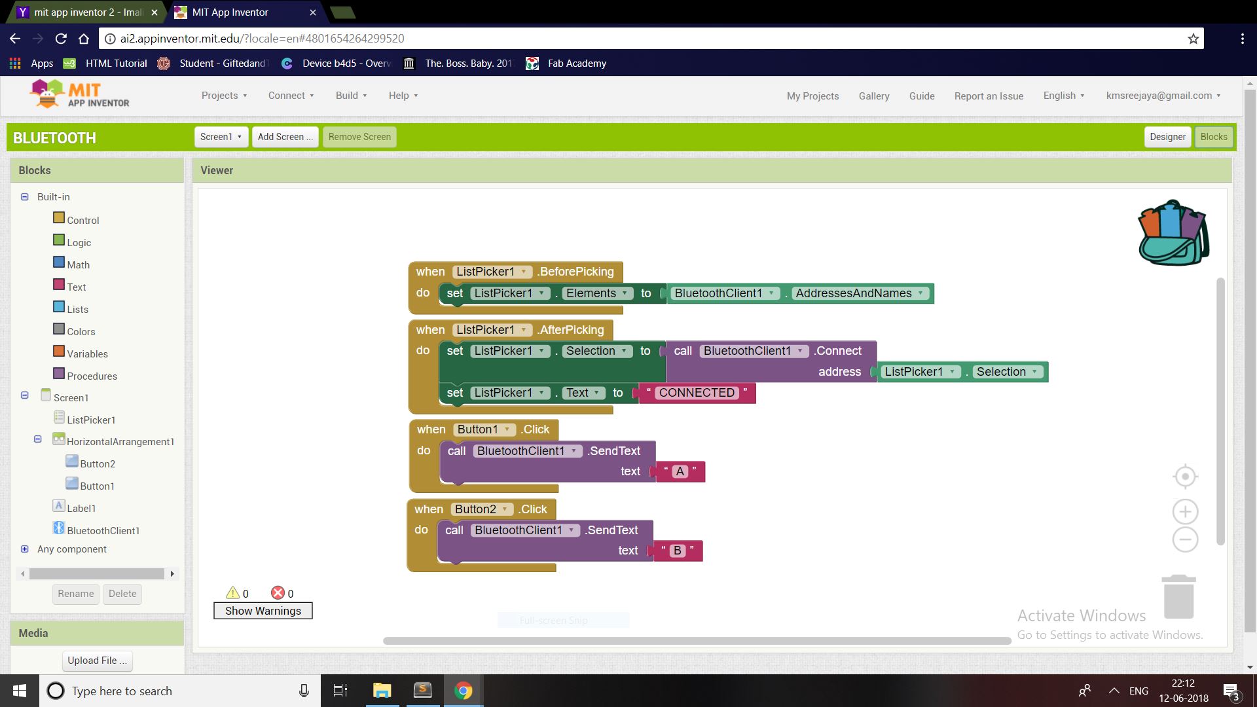Viewport: 1257px width, 707px height.
Task: Switch to Designer view
Action: [x=1167, y=137]
